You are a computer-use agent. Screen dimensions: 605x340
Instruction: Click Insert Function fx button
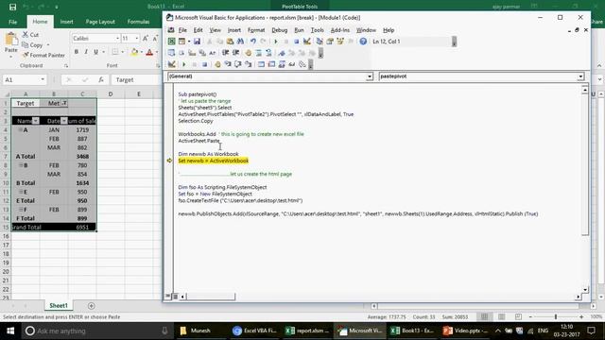click(101, 79)
